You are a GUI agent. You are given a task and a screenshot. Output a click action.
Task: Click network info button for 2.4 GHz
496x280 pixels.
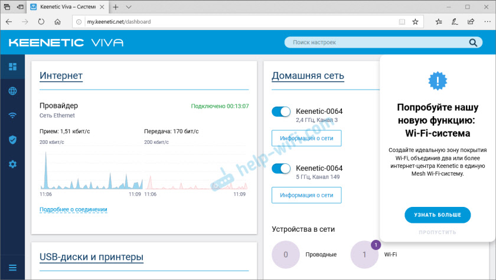[x=306, y=139]
